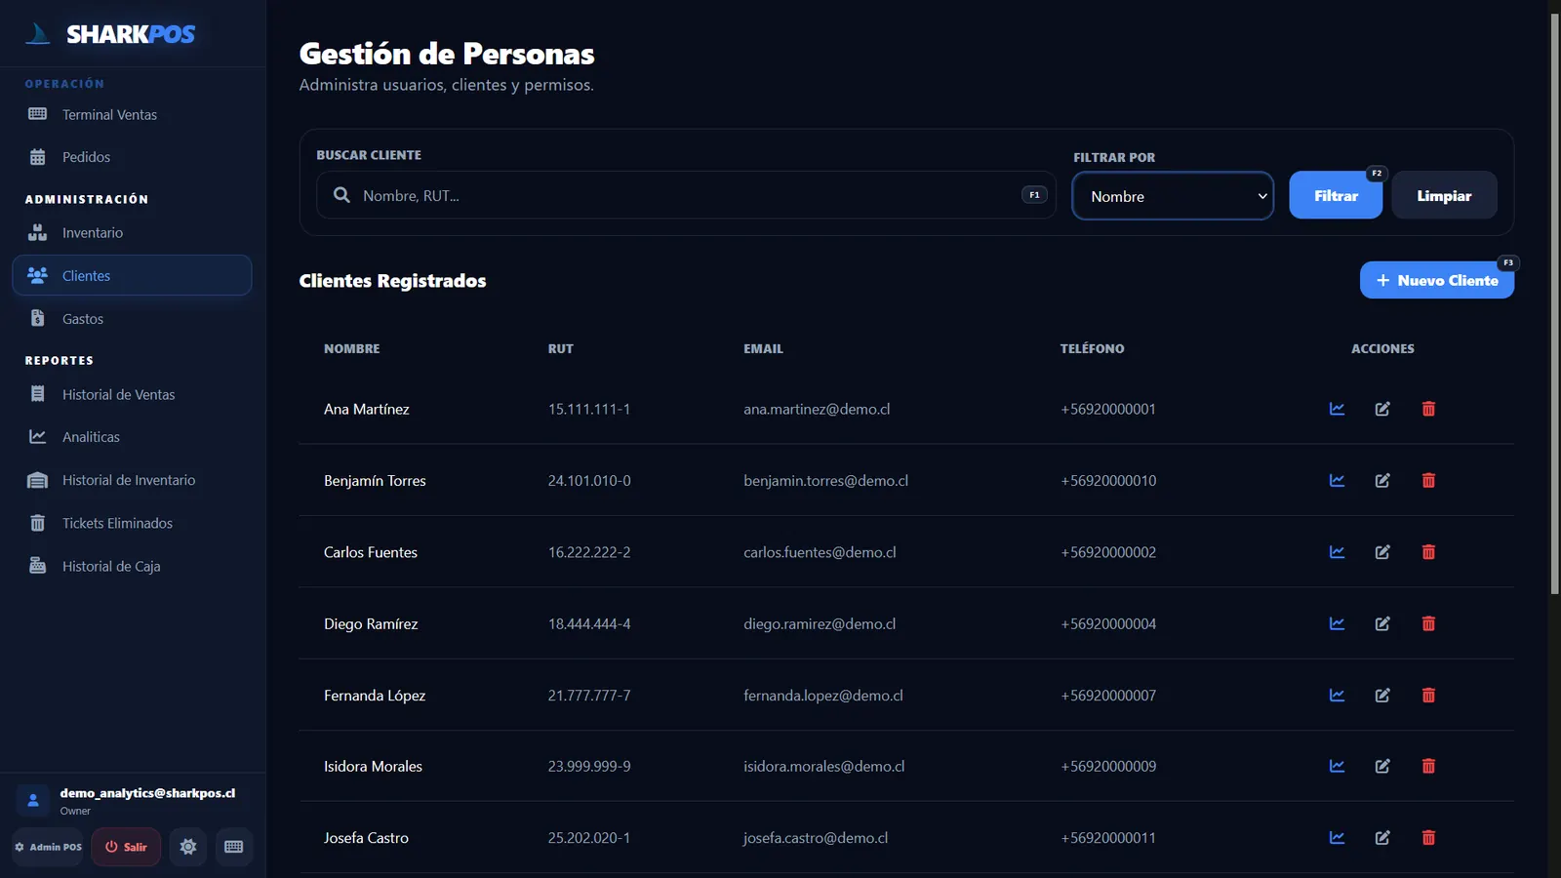The height and width of the screenshot is (878, 1561).
Task: Edit the Ana Martínez client record
Action: [x=1382, y=409]
